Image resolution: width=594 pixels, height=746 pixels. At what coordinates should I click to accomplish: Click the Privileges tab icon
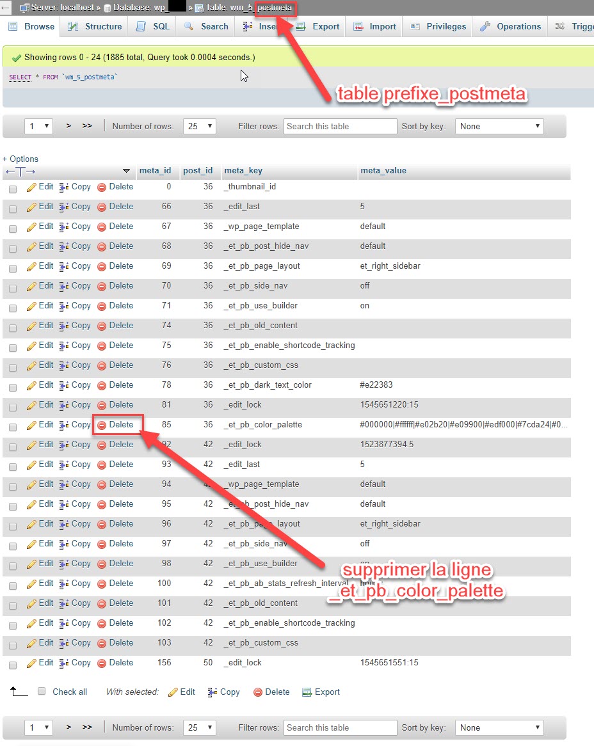tap(415, 27)
